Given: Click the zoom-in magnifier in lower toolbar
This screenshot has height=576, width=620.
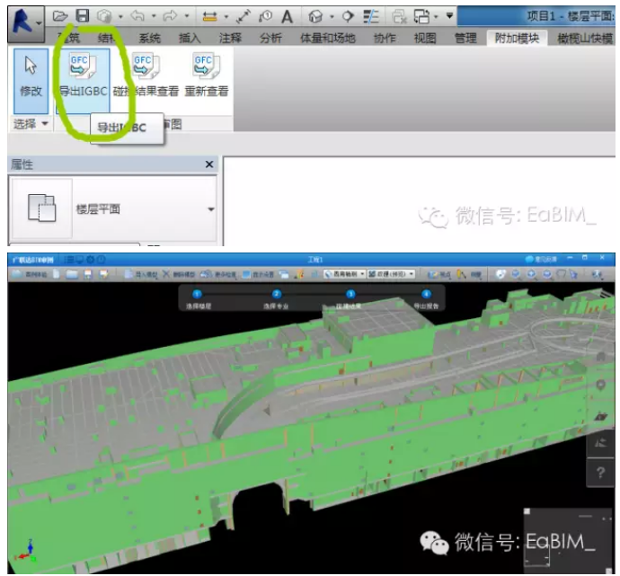Looking at the screenshot, I should [532, 274].
